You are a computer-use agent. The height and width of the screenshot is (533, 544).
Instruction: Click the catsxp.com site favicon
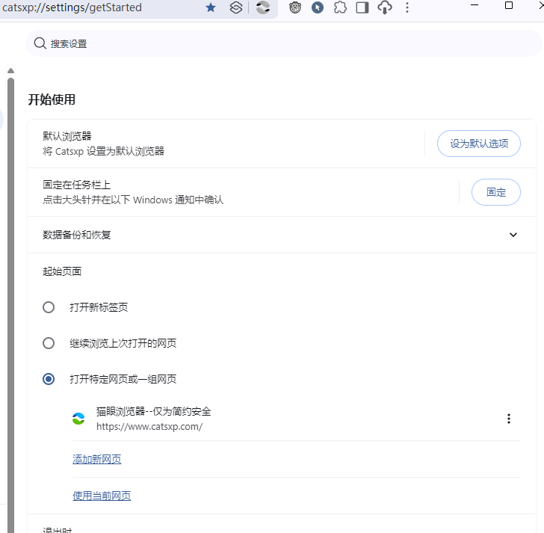78,419
